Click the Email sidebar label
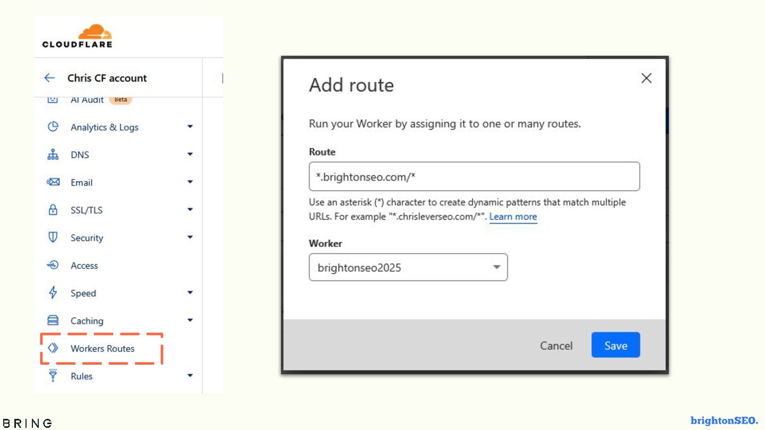This screenshot has height=430, width=765. [82, 183]
